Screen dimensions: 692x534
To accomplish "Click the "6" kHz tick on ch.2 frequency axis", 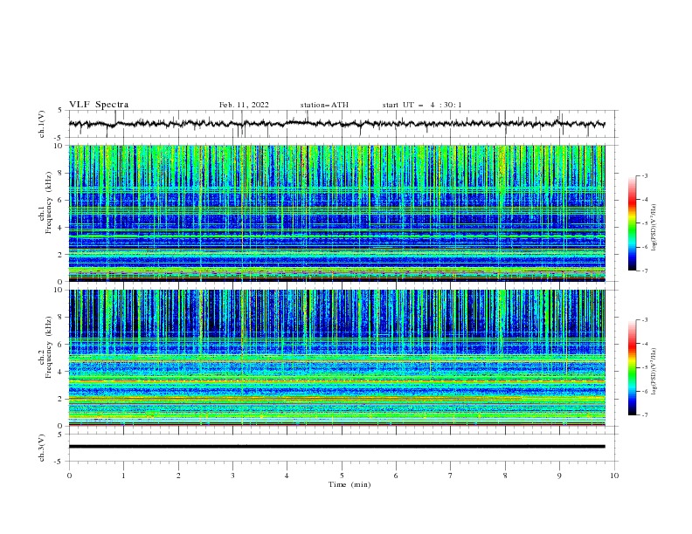I will (60, 345).
